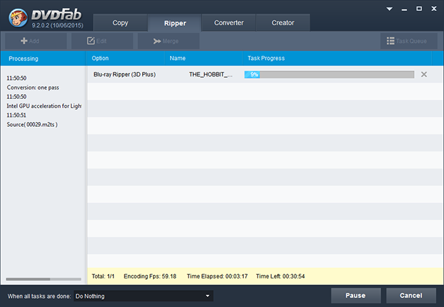
Task: Close the DVDFab window
Action: [x=434, y=9]
